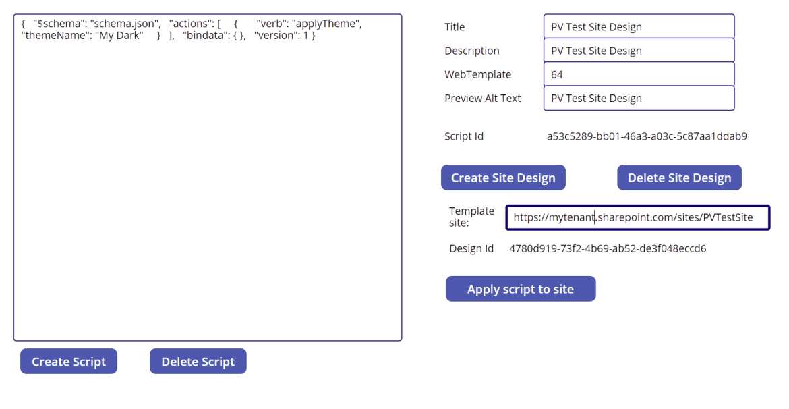Click the Delete Script button

click(x=198, y=361)
